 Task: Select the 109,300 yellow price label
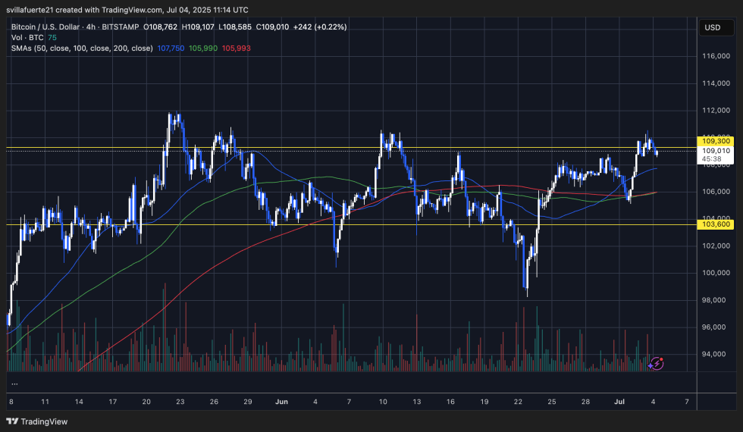716,141
